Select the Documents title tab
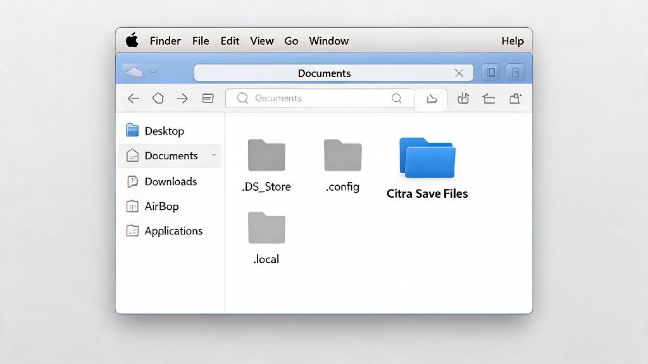648x364 pixels. [333, 73]
